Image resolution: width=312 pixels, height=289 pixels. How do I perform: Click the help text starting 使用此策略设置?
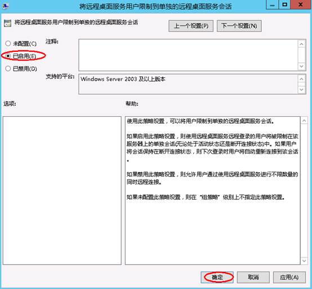(x=200, y=121)
